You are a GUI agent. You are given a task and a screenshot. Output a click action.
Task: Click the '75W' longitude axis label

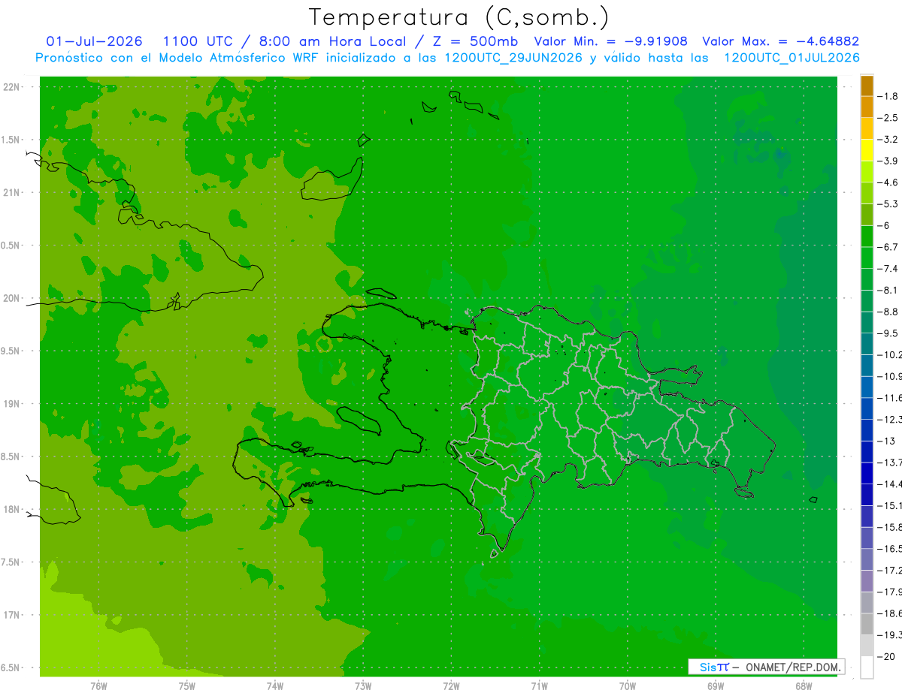[187, 686]
